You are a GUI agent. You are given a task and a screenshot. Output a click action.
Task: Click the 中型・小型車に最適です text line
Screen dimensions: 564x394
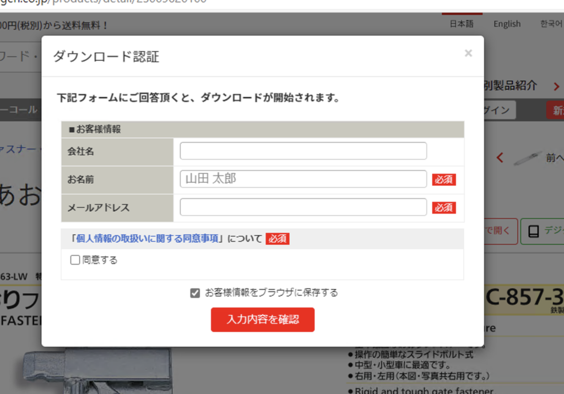403,365
